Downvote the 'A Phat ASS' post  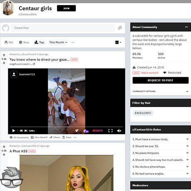[4, 154]
